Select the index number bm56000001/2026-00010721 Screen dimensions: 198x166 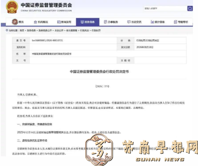click(47, 40)
